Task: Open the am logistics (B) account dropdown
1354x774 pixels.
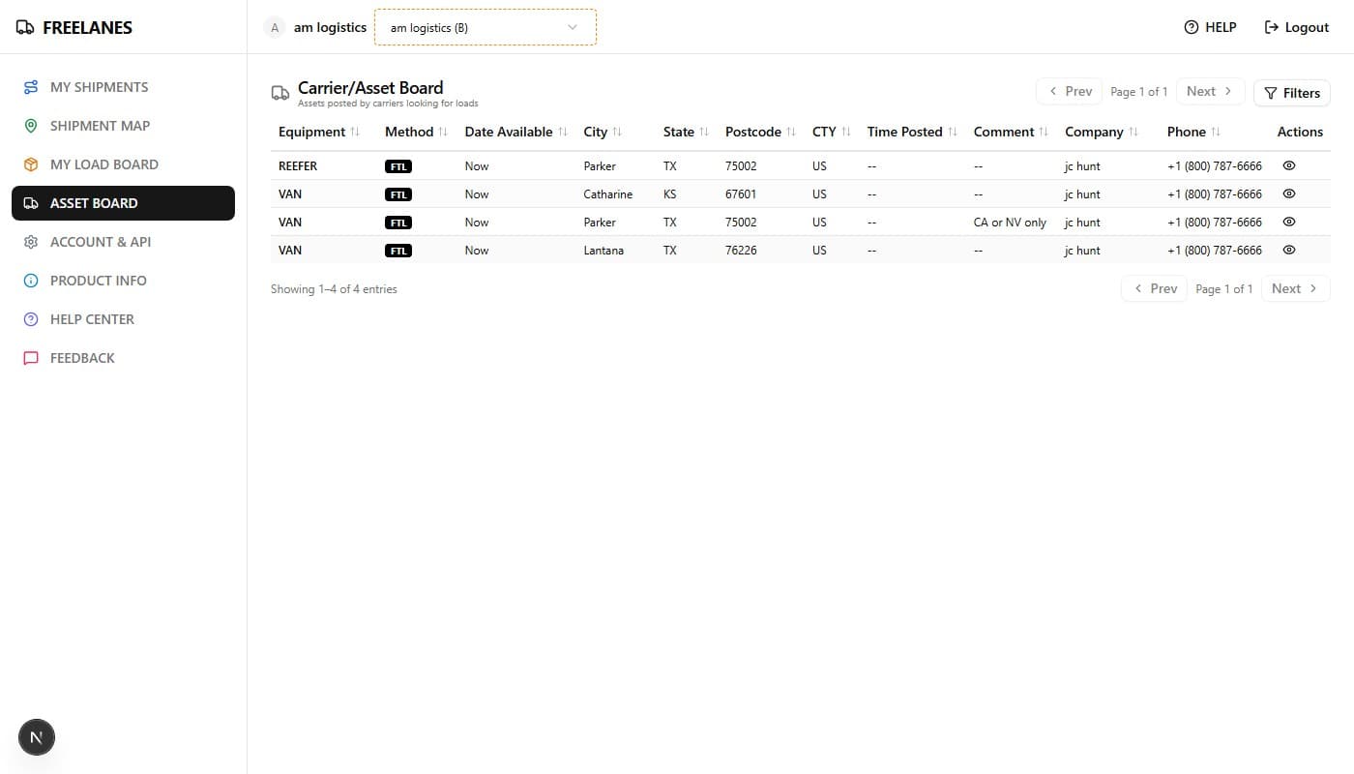Action: [x=486, y=27]
